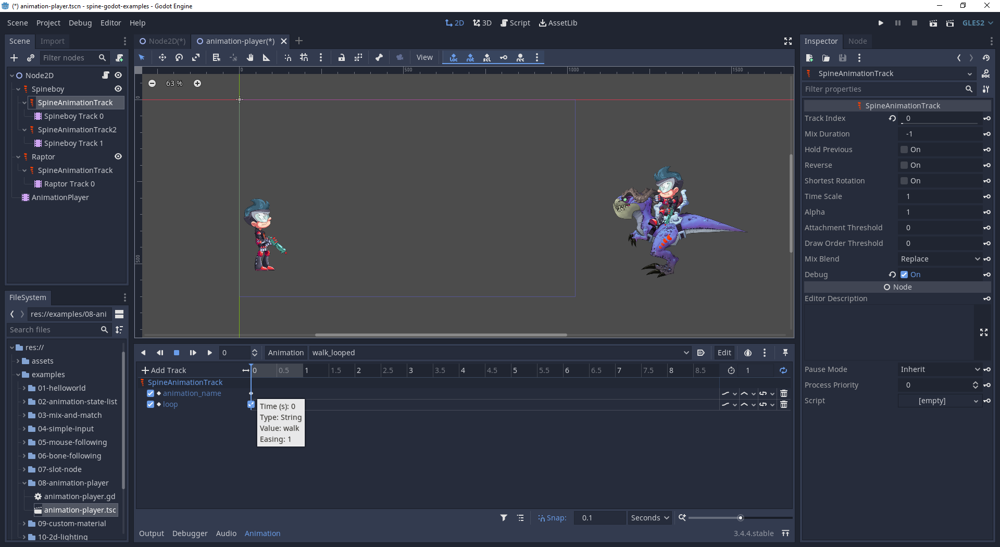Image resolution: width=1000 pixels, height=547 pixels.
Task: Select the Scale mode tool
Action: coord(196,57)
